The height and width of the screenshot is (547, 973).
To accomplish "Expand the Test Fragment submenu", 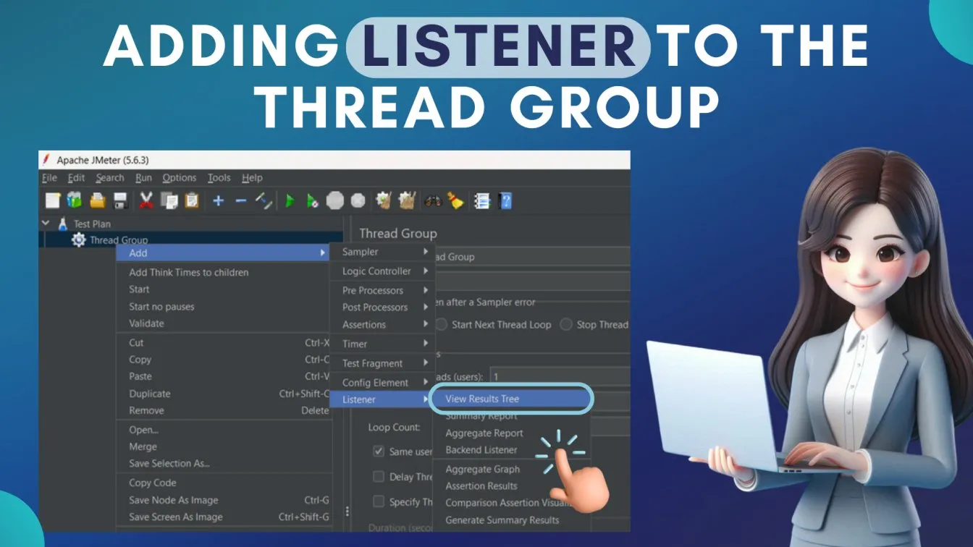I will click(x=382, y=363).
